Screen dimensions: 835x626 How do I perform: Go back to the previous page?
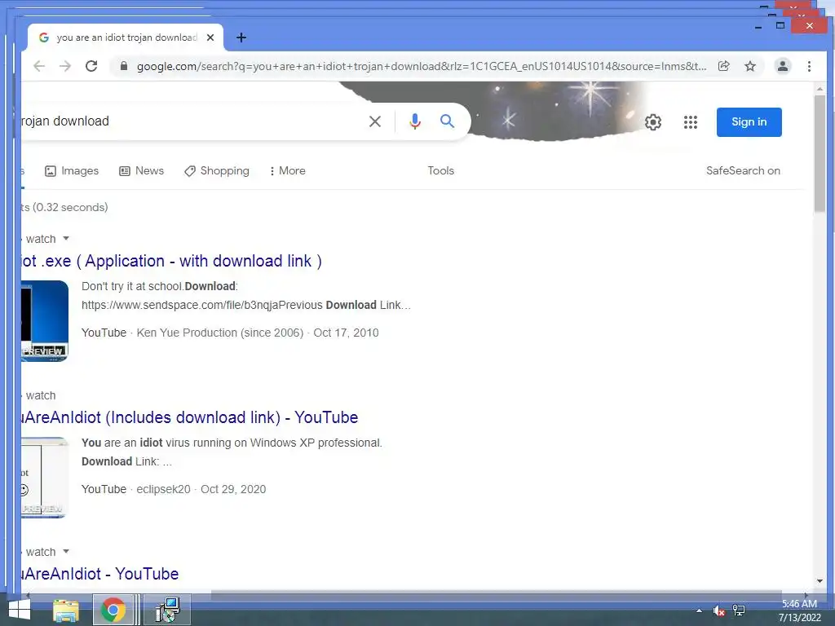[39, 66]
